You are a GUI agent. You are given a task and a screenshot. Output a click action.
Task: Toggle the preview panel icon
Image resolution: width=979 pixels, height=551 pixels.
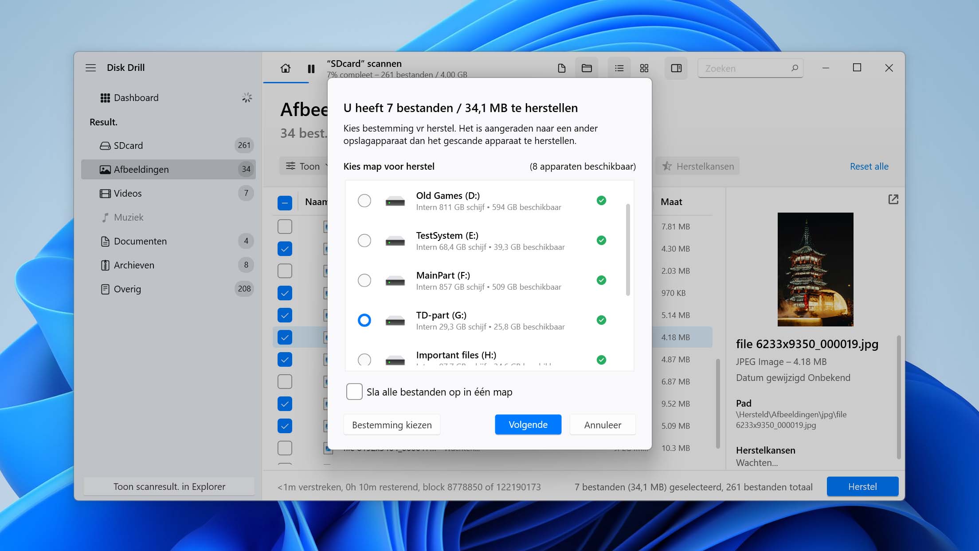pos(676,68)
